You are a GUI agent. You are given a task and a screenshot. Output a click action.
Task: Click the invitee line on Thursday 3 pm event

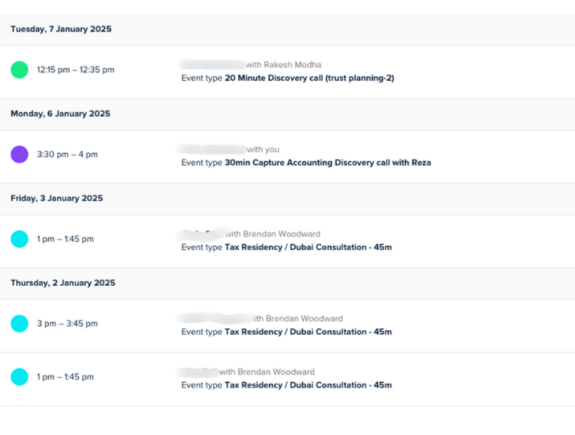click(x=261, y=319)
